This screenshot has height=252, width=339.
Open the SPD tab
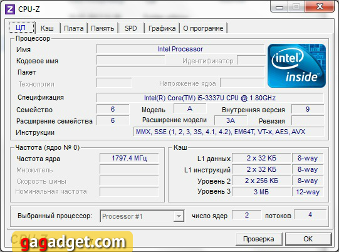coord(131,28)
